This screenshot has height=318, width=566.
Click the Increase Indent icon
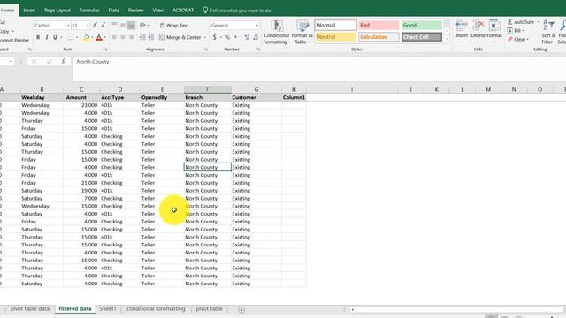coord(151,37)
